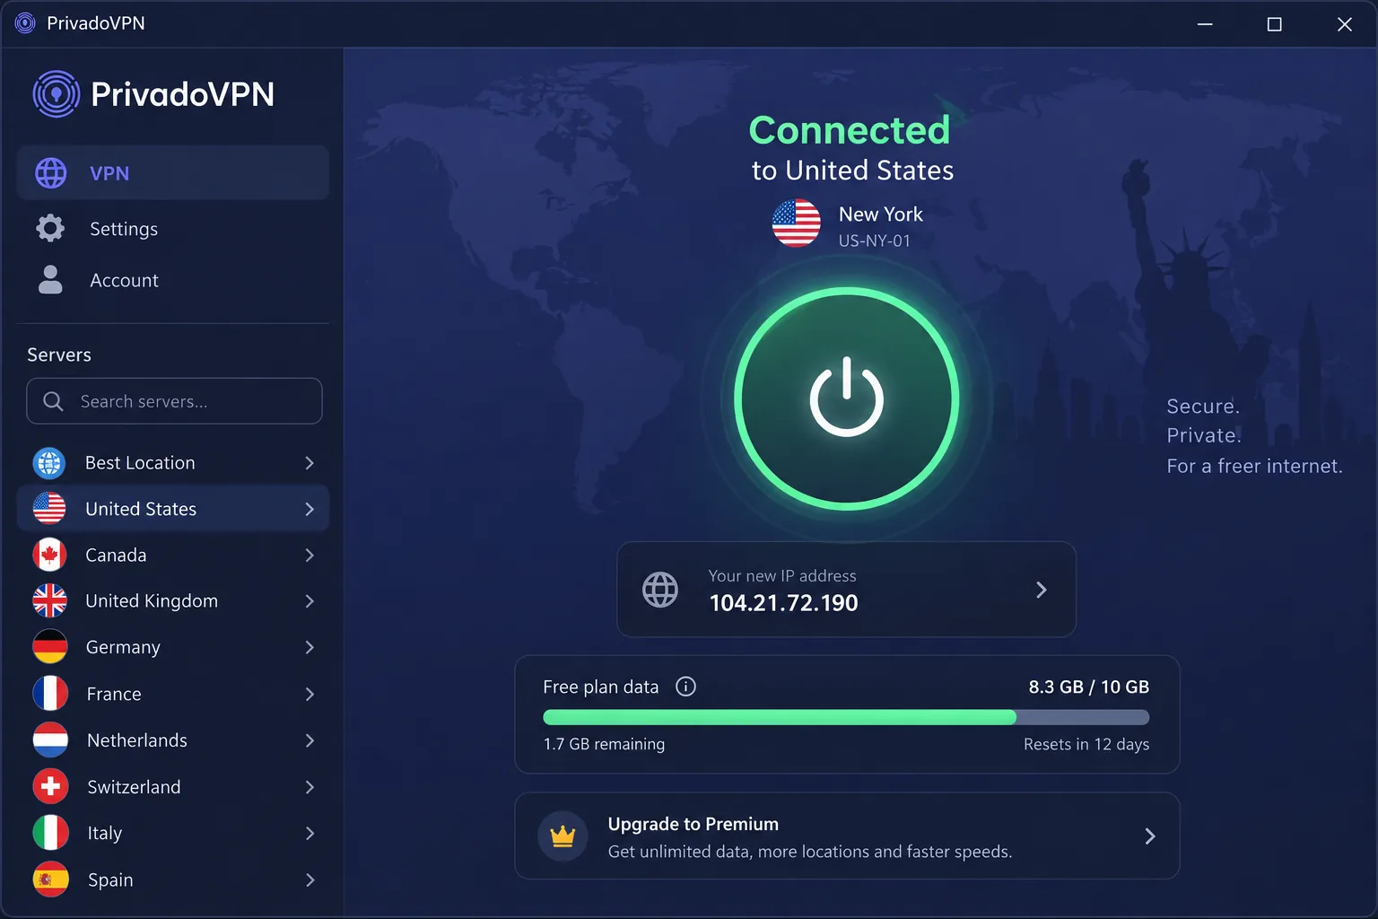
Task: Click the 1.7 GB remaining text
Action: pyautogui.click(x=604, y=744)
